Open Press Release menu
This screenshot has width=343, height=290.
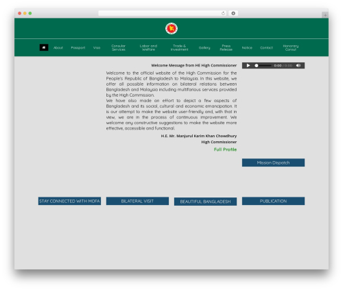click(x=226, y=47)
